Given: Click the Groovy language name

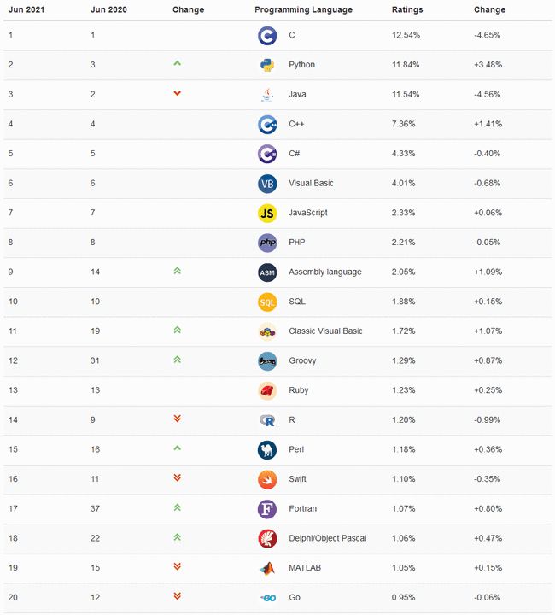Looking at the screenshot, I should coord(302,360).
